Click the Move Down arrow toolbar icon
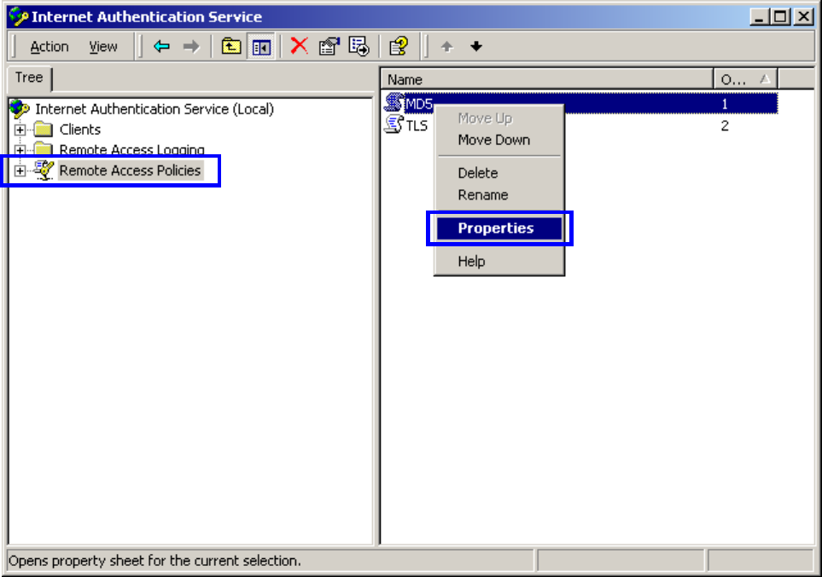The height and width of the screenshot is (577, 822). (476, 47)
